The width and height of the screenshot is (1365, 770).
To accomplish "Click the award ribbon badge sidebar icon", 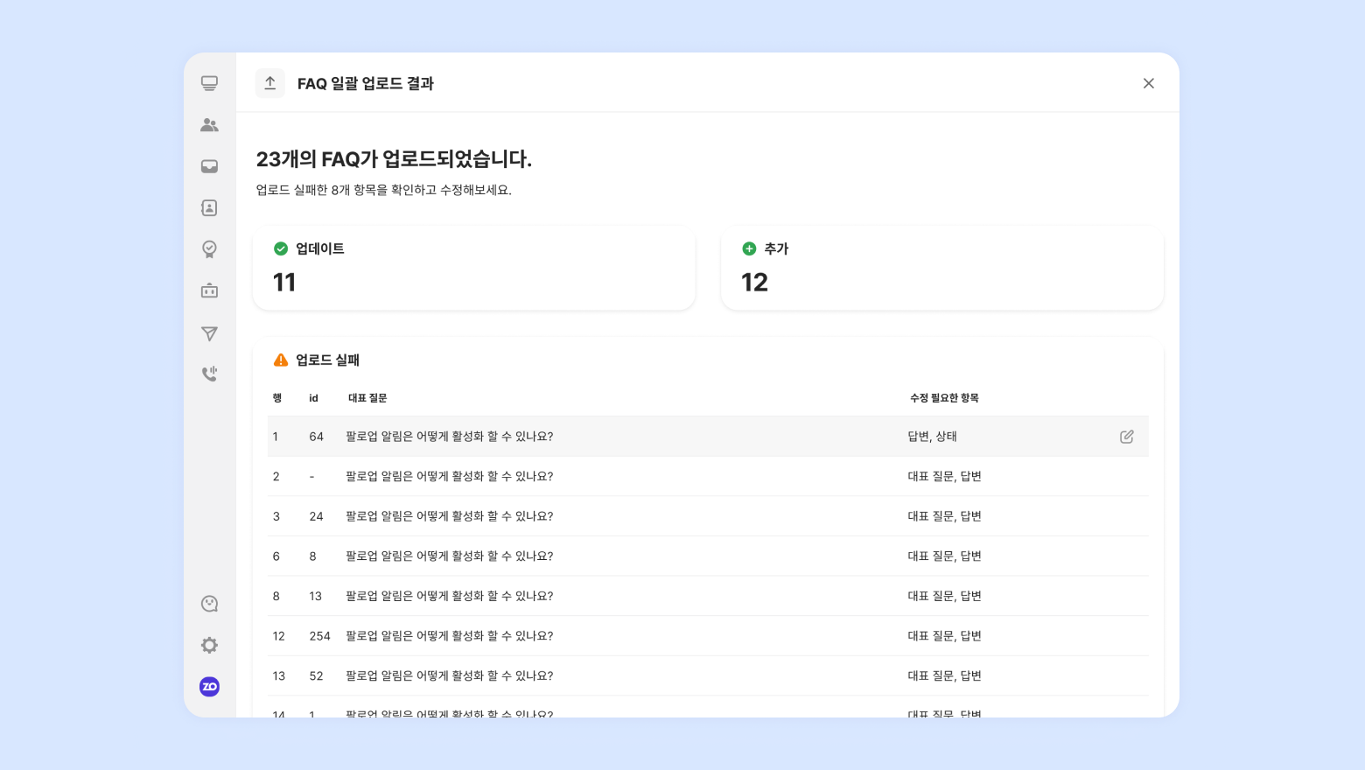I will click(209, 249).
